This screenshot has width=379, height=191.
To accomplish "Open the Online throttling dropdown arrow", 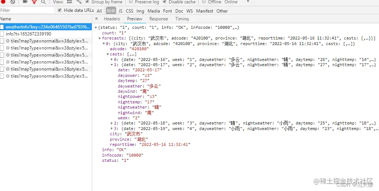I will pyautogui.click(x=248, y=1).
